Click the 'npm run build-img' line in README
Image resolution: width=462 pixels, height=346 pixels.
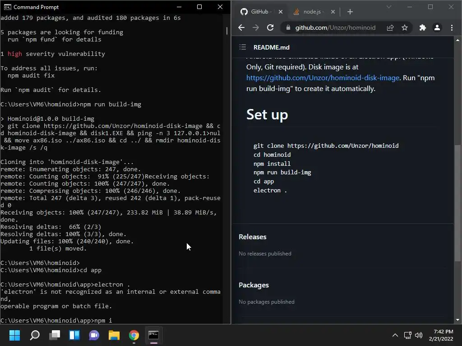pos(282,173)
